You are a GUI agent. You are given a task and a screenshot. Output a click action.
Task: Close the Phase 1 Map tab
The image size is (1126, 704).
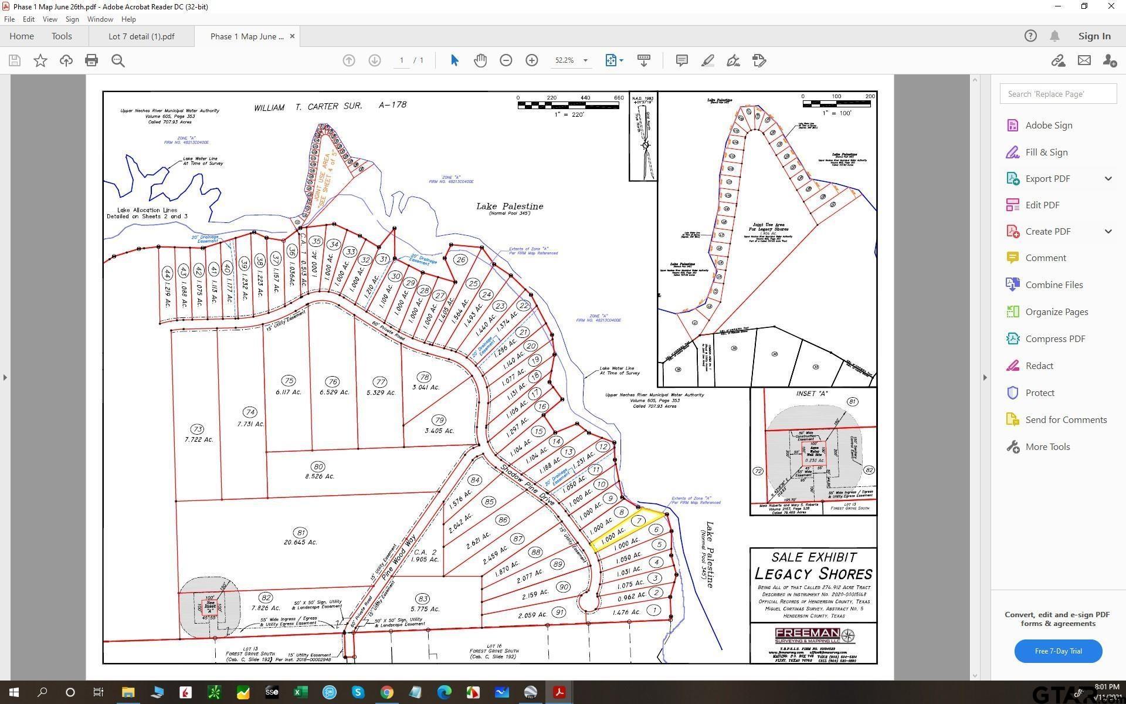[x=292, y=36]
